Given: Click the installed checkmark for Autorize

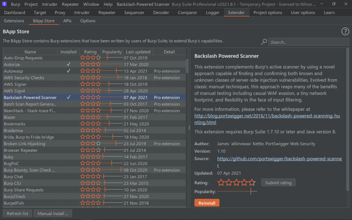Looking at the screenshot, I should click(68, 64).
